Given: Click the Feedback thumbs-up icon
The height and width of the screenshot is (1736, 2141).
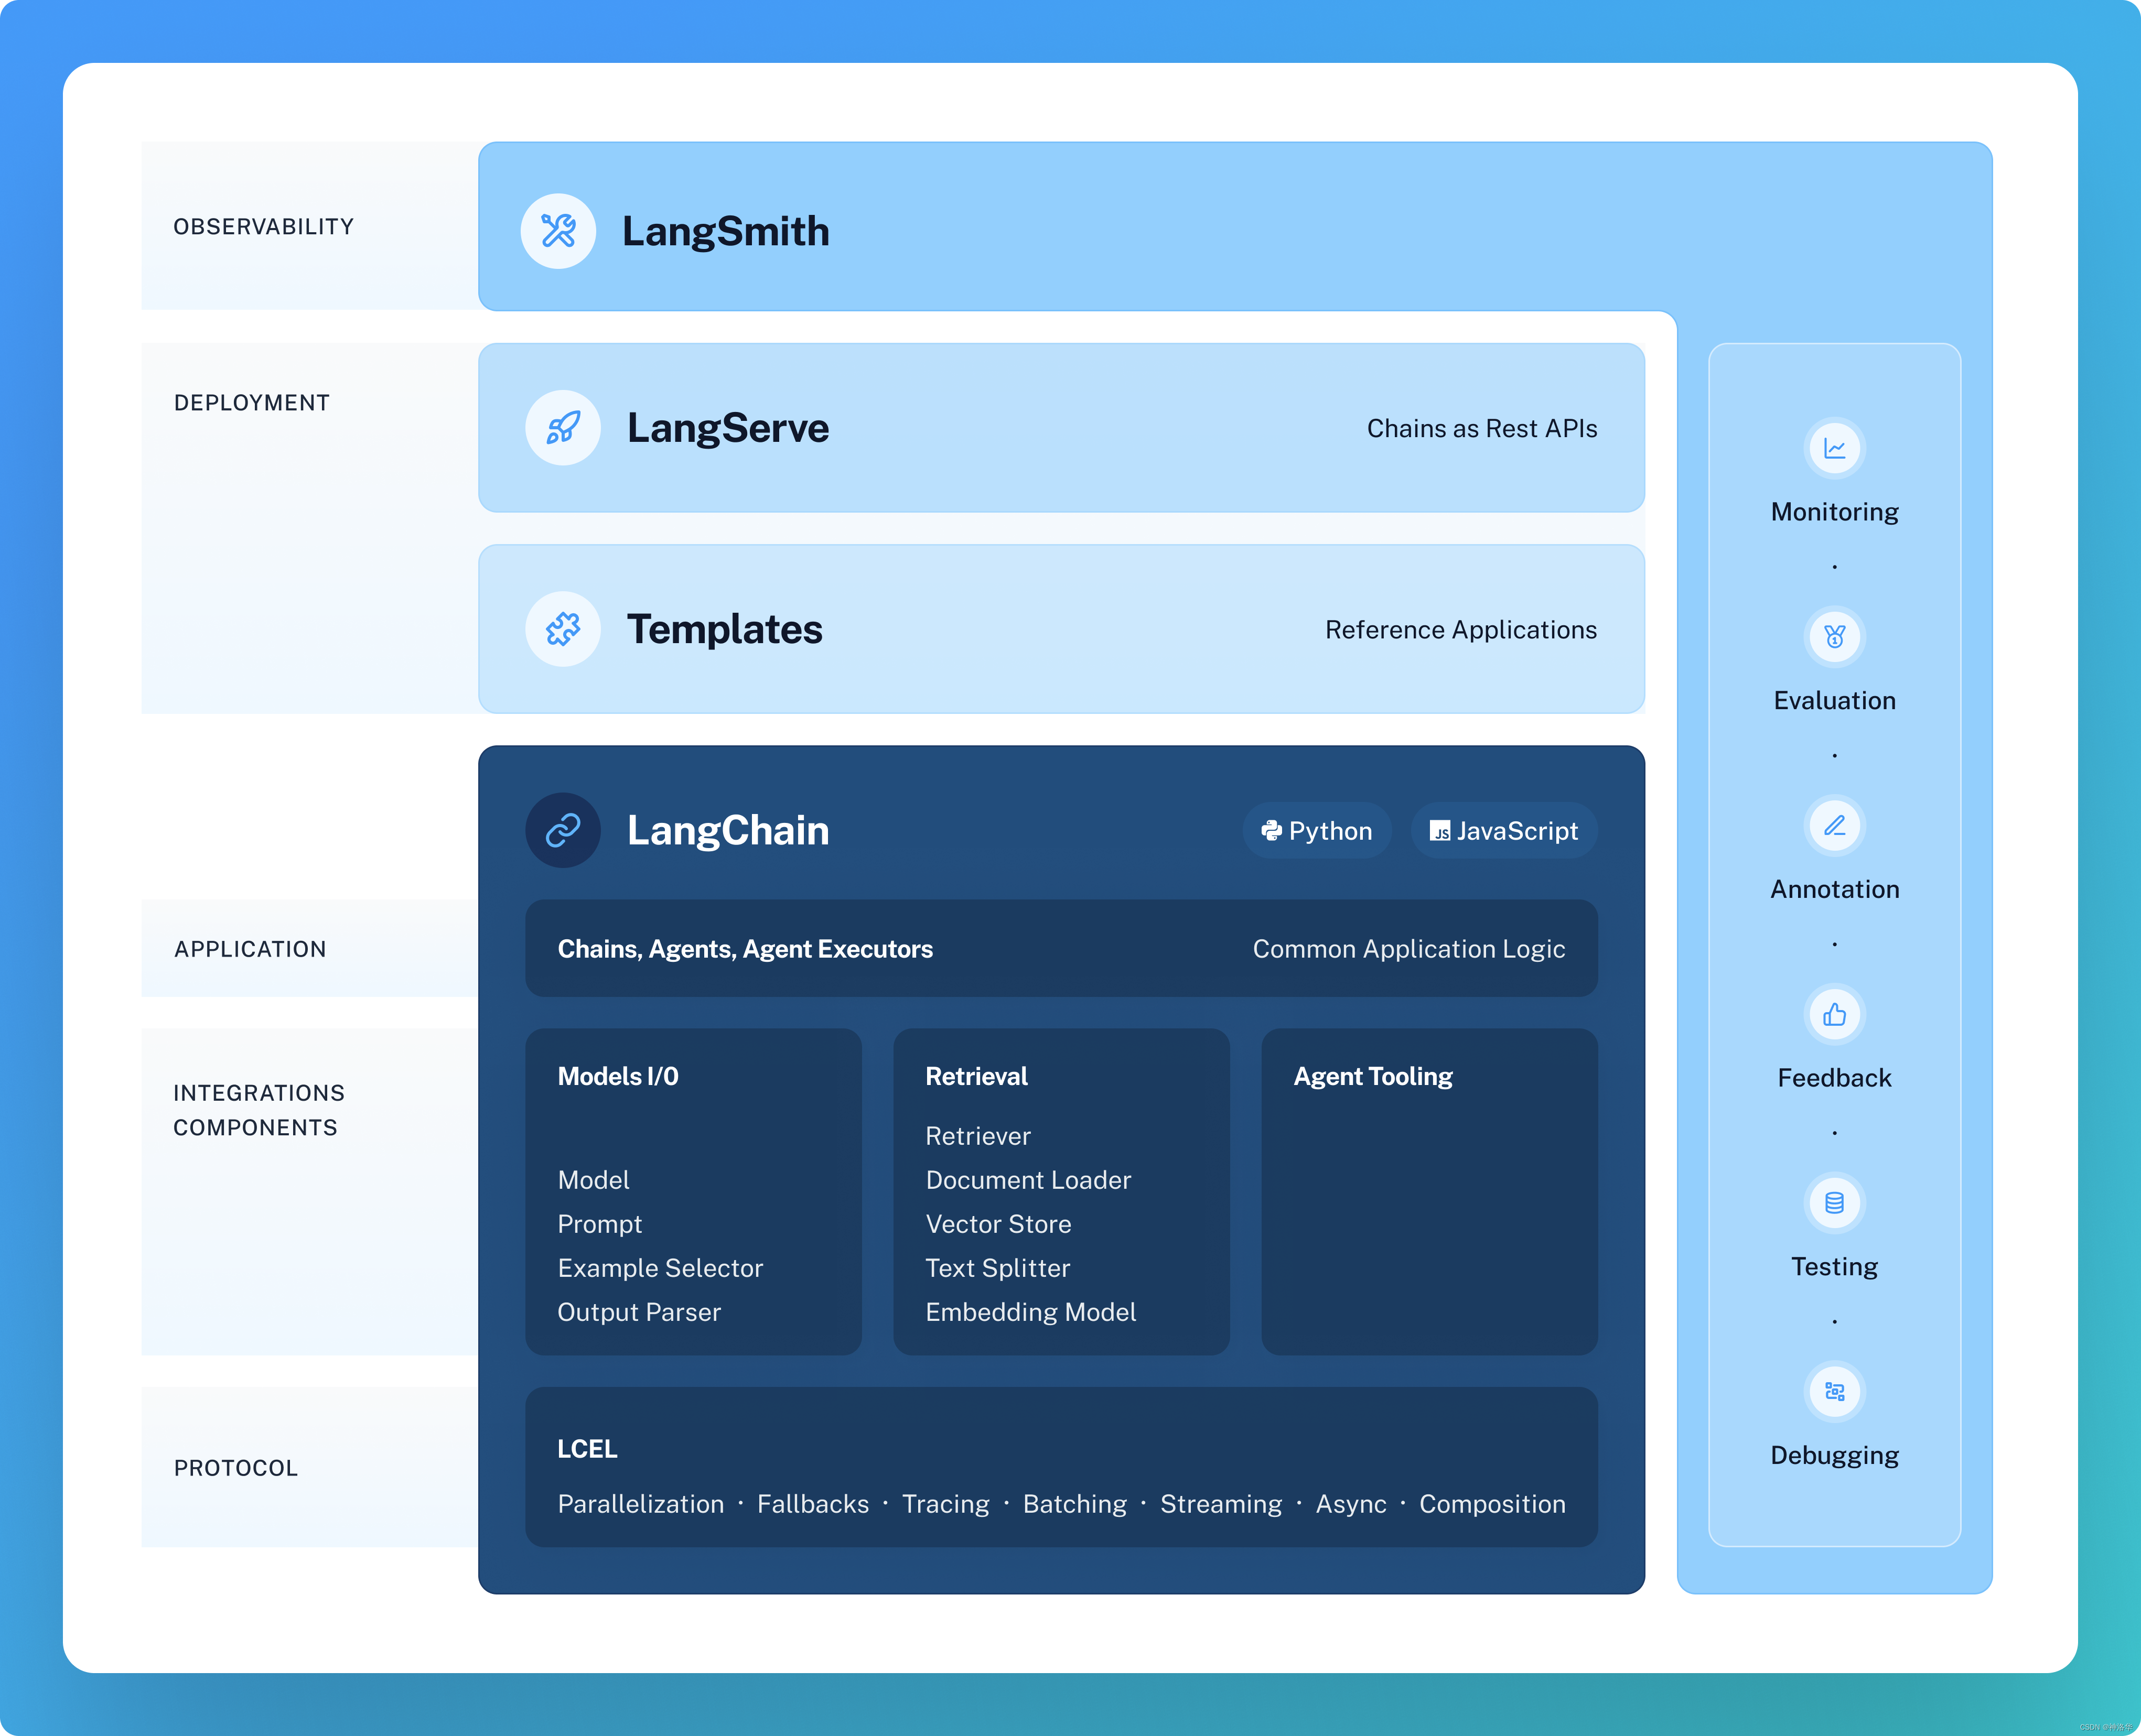Looking at the screenshot, I should tap(1834, 1014).
